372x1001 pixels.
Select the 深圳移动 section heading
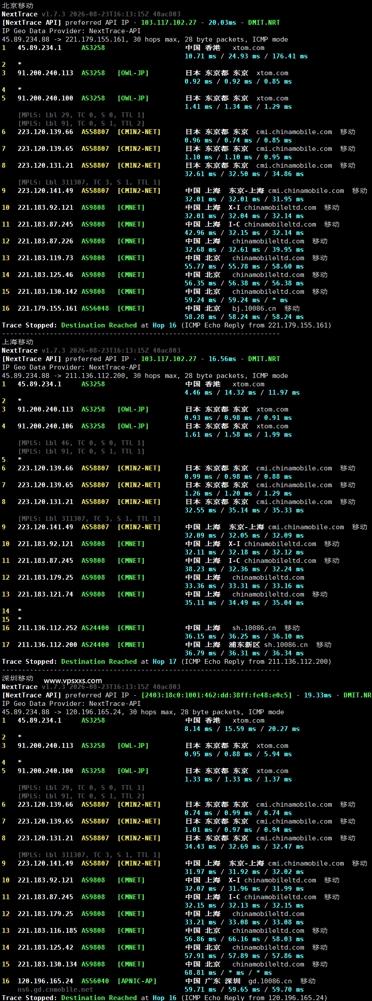click(18, 678)
